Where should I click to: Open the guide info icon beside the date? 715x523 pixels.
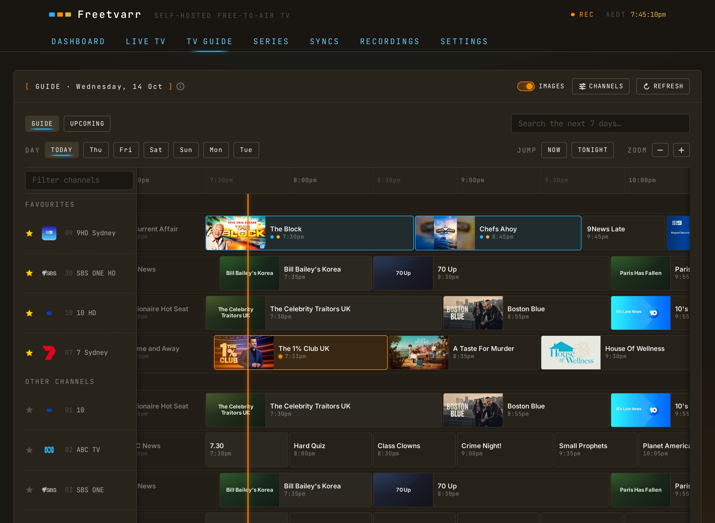pos(180,86)
